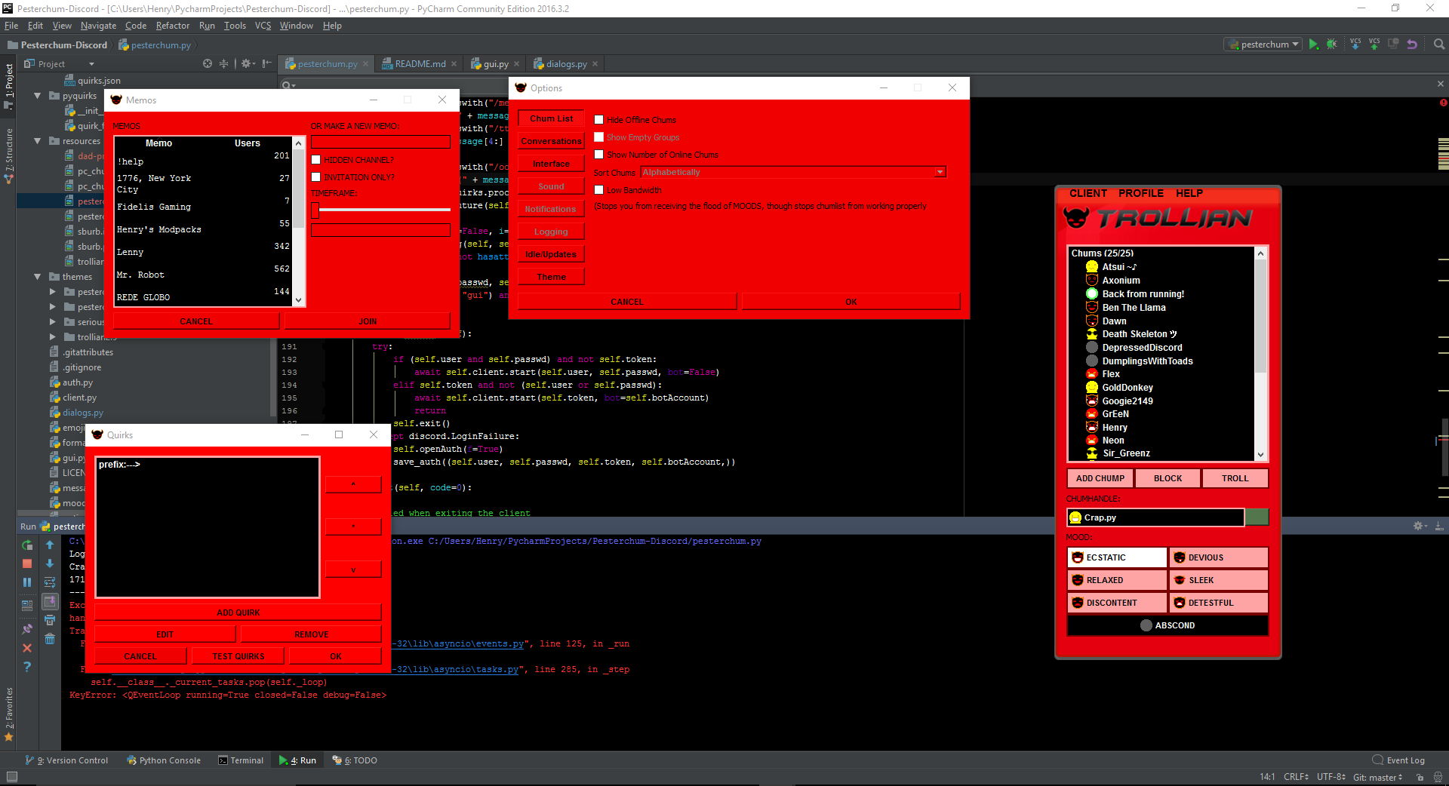Select ECSTATIC mood
1449x786 pixels.
[x=1117, y=557]
